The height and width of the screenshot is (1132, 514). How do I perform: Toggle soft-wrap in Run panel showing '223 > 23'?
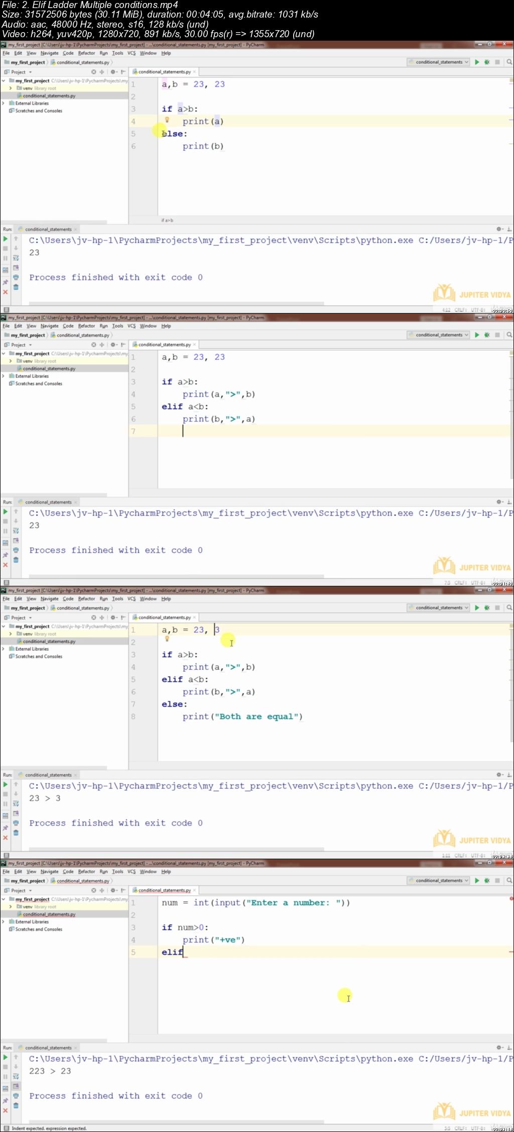tap(16, 1076)
